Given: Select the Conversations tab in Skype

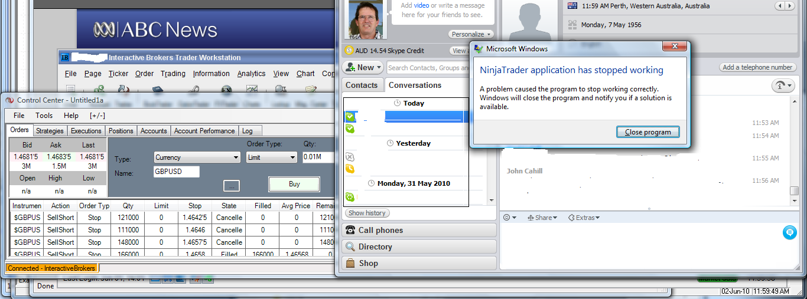Looking at the screenshot, I should pyautogui.click(x=415, y=86).
